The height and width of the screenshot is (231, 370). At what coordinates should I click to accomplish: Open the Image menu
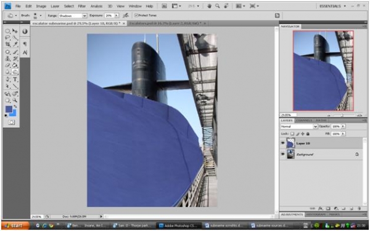point(41,6)
